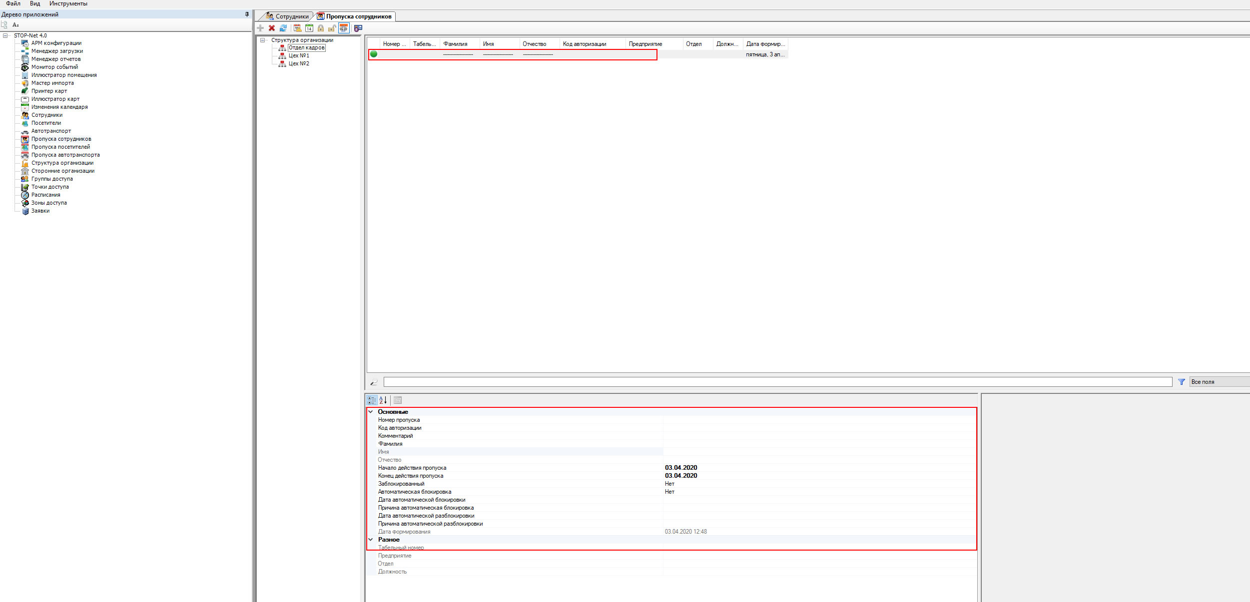Click the alphabetical sort icon in app tree
Viewport: 1250px width, 602px height.
click(15, 24)
